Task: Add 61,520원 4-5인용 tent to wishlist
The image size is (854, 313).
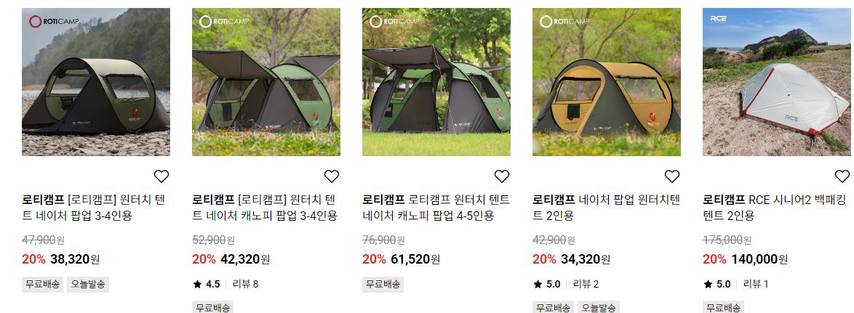Action: pos(502,176)
